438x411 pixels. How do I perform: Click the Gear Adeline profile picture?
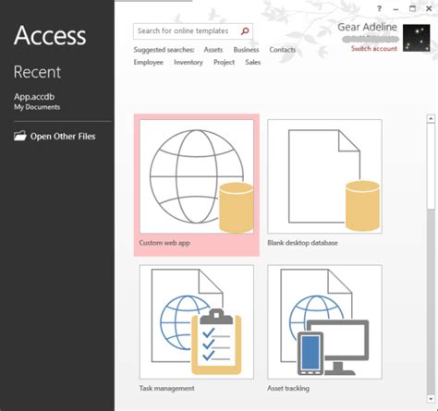coord(417,38)
